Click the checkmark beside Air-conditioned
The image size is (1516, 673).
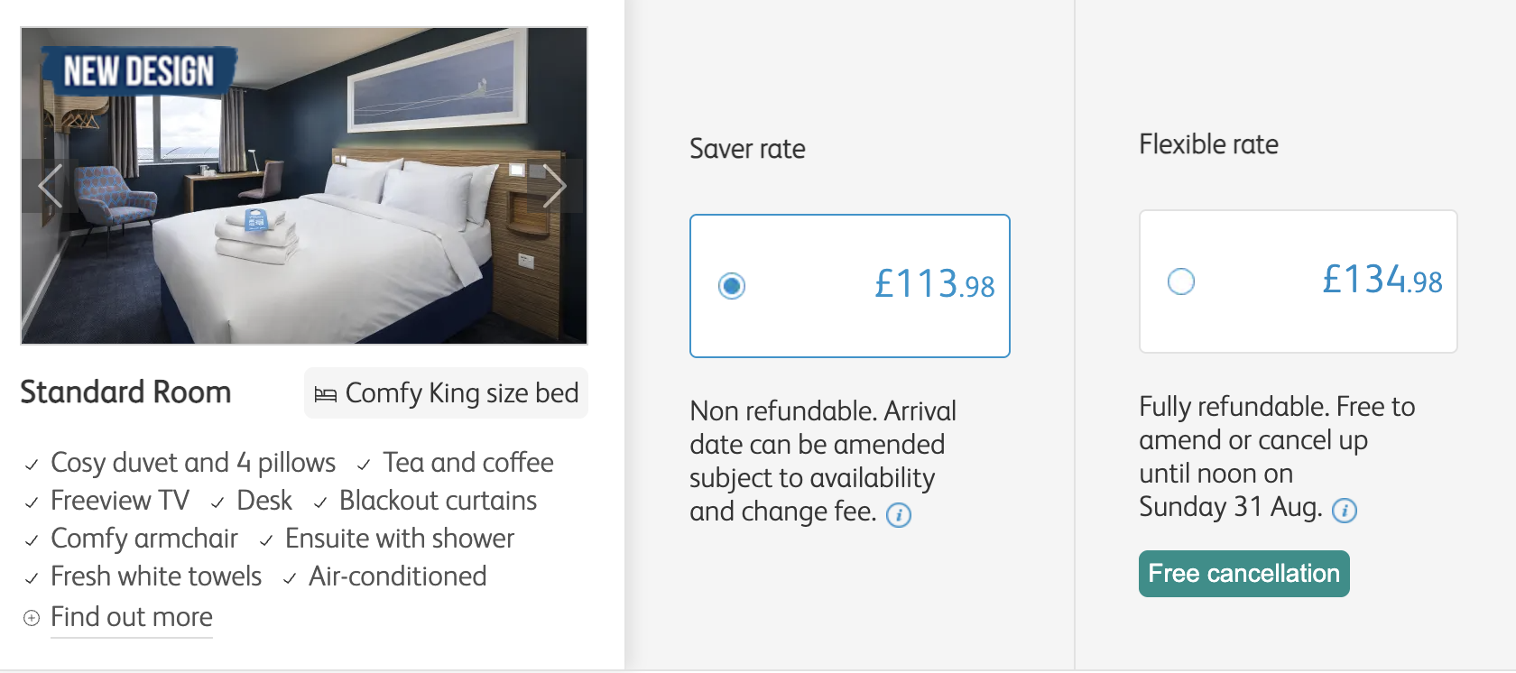pos(290,578)
